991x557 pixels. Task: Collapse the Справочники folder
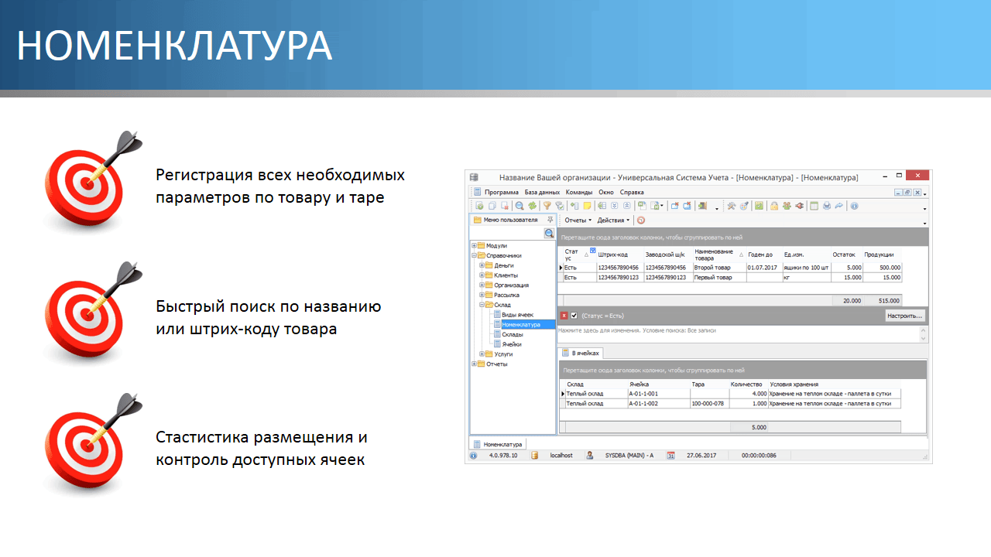[x=474, y=255]
